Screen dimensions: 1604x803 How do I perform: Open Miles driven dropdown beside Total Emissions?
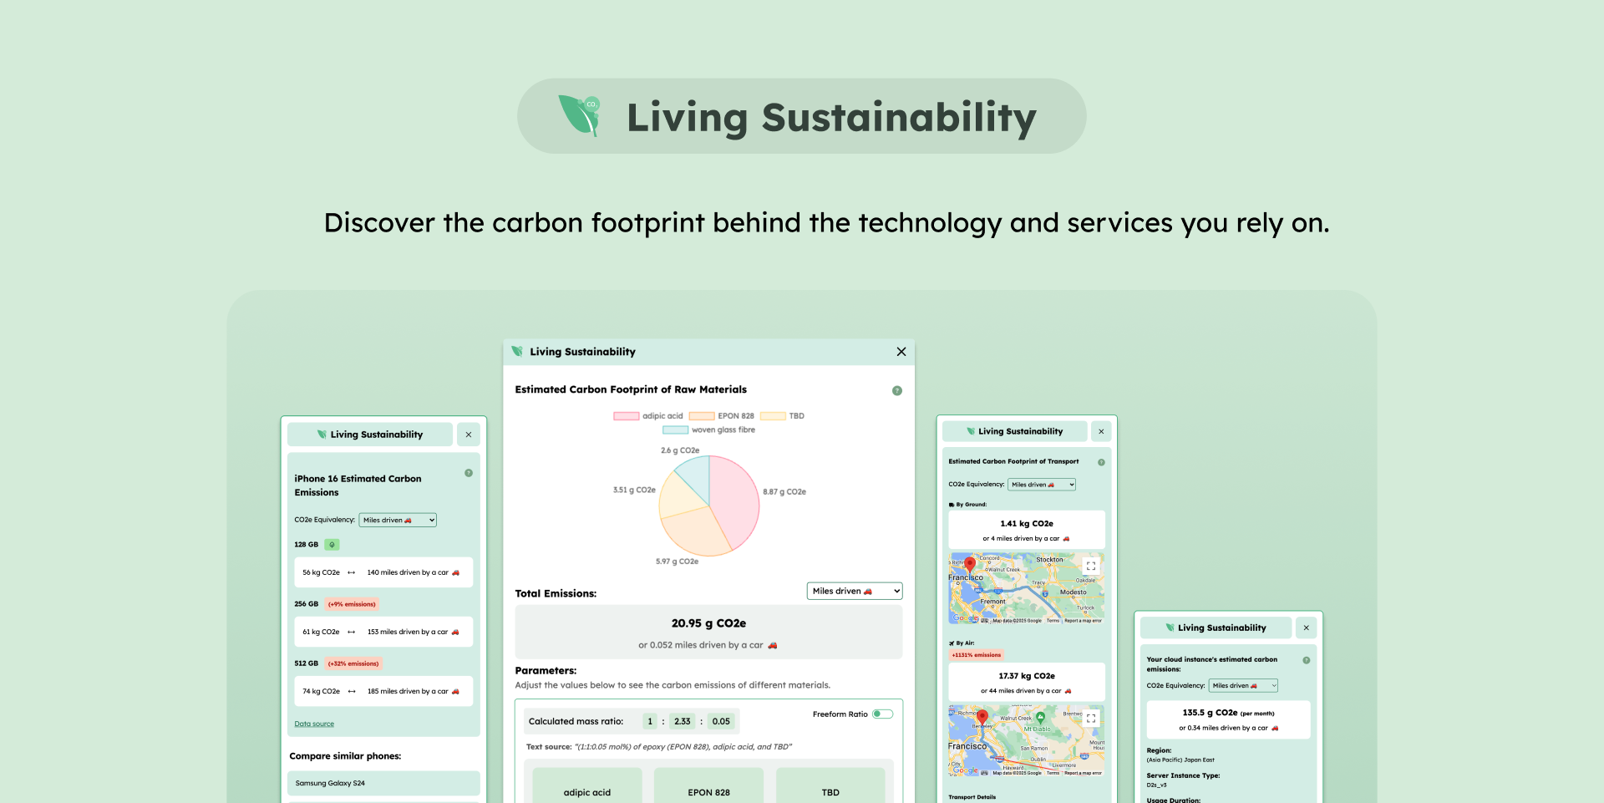point(855,591)
